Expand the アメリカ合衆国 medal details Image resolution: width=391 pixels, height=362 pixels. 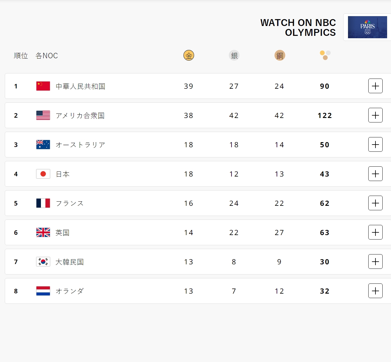375,115
